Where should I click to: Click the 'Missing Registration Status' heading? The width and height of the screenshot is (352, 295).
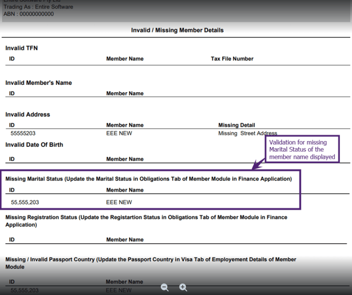tap(146, 221)
